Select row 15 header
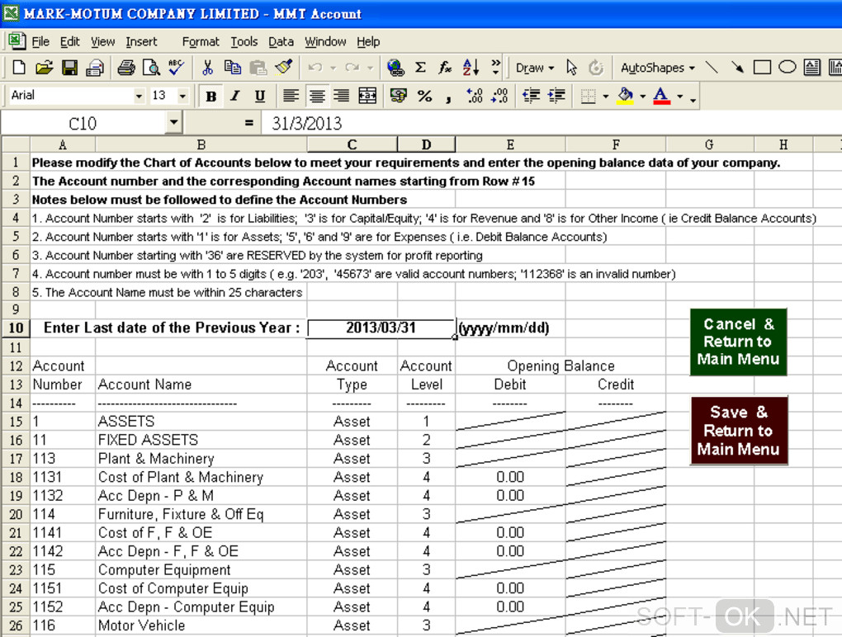This screenshot has height=637, width=842. pyautogui.click(x=16, y=422)
